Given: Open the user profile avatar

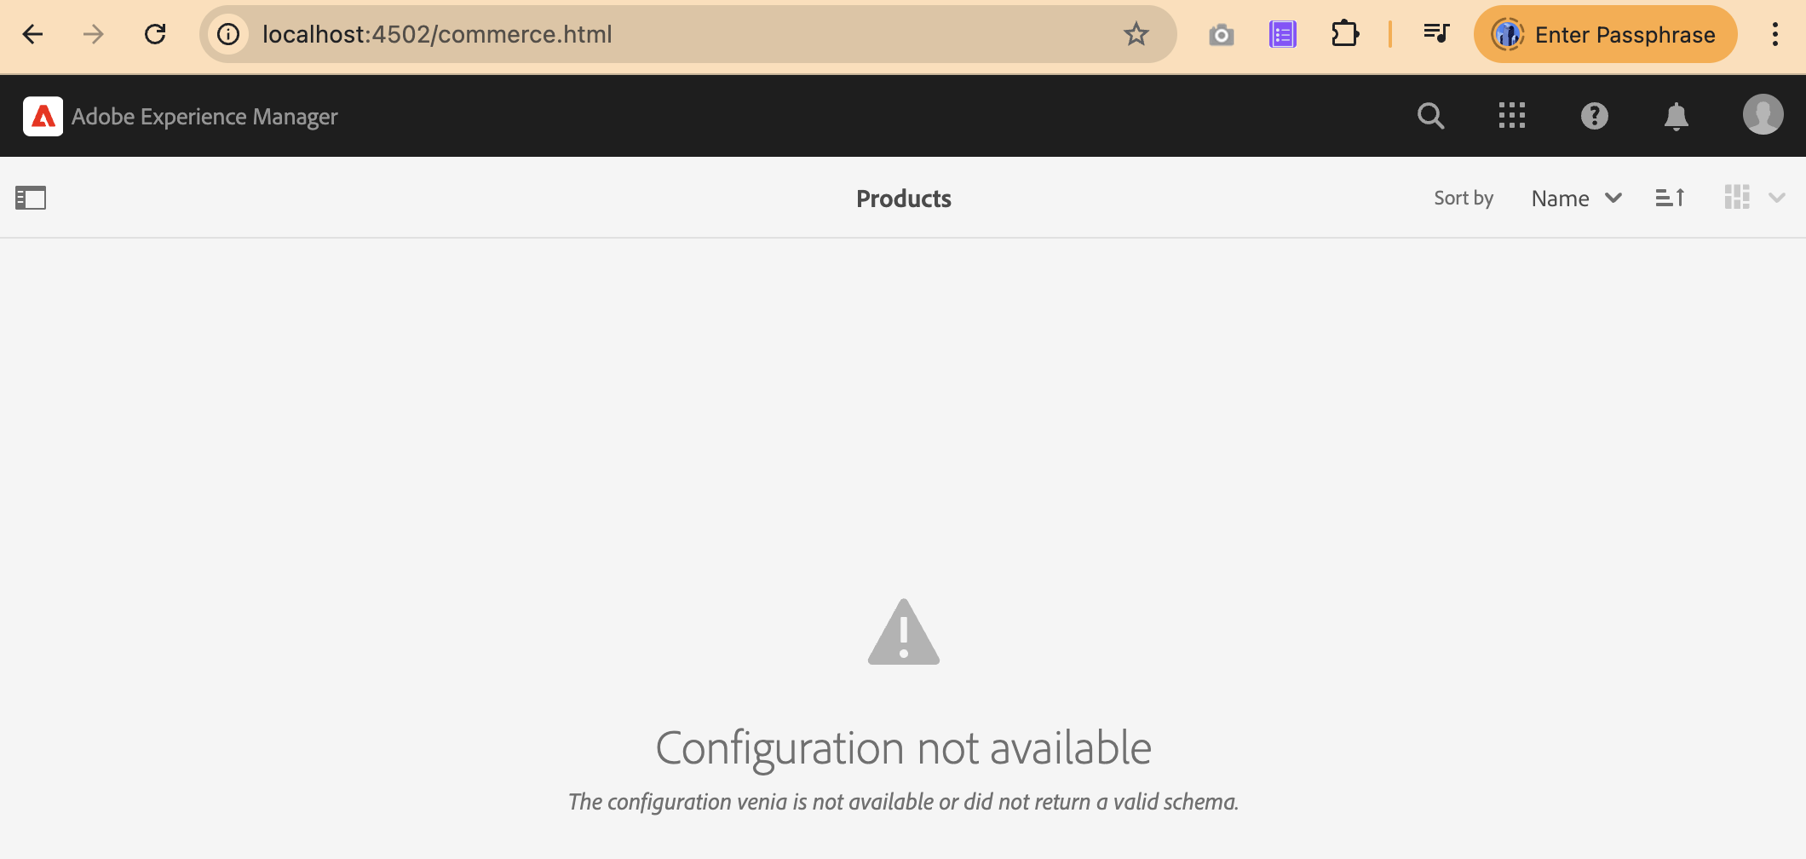Looking at the screenshot, I should [x=1763, y=114].
